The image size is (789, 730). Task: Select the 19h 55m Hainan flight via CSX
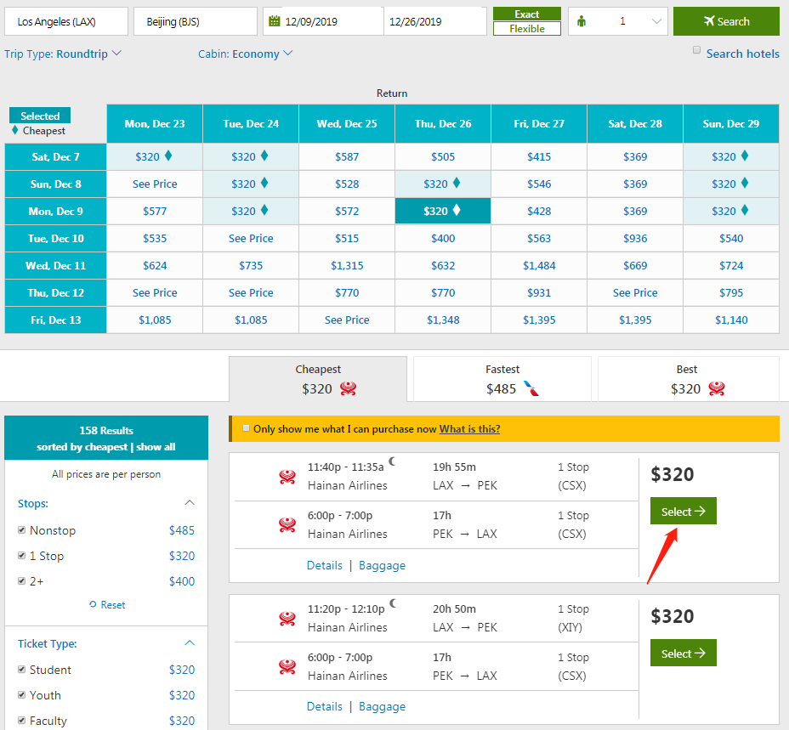tap(684, 511)
